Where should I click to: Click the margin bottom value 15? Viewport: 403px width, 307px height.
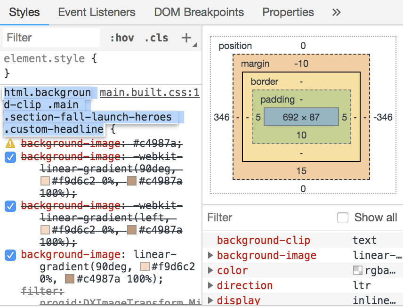[x=301, y=171]
